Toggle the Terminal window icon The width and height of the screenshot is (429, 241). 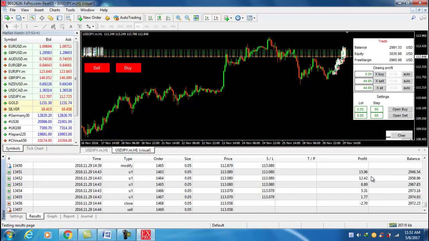point(59,18)
